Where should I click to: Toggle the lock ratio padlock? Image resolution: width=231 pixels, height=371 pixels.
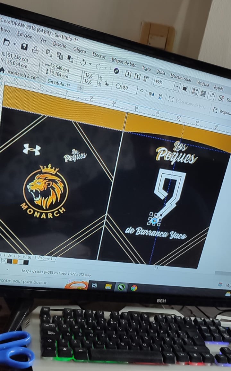(x=107, y=83)
